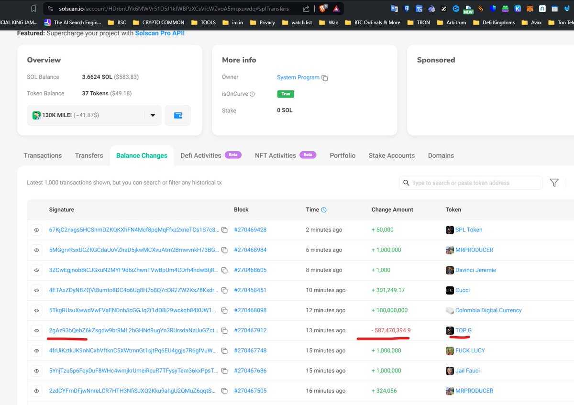Copy signature 4frUiKztkJK9nNCxh
Screen dimensions: 574x405
click(x=224, y=350)
